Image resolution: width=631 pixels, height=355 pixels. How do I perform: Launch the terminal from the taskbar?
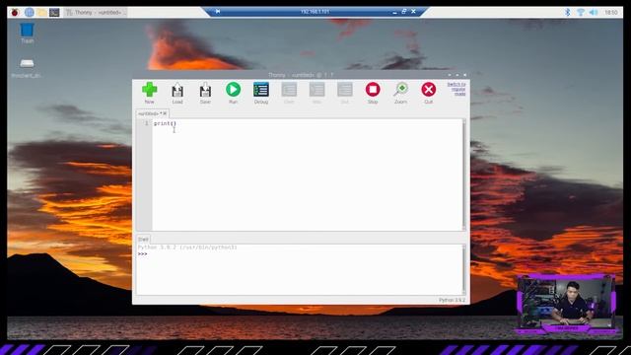pos(54,13)
